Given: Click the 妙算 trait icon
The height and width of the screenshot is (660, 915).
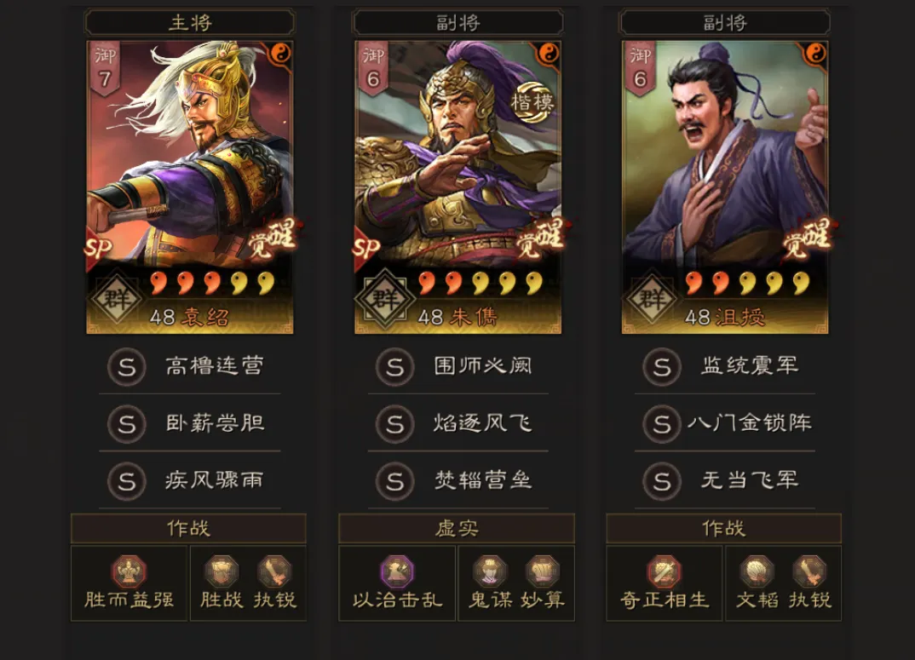Looking at the screenshot, I should click(543, 571).
